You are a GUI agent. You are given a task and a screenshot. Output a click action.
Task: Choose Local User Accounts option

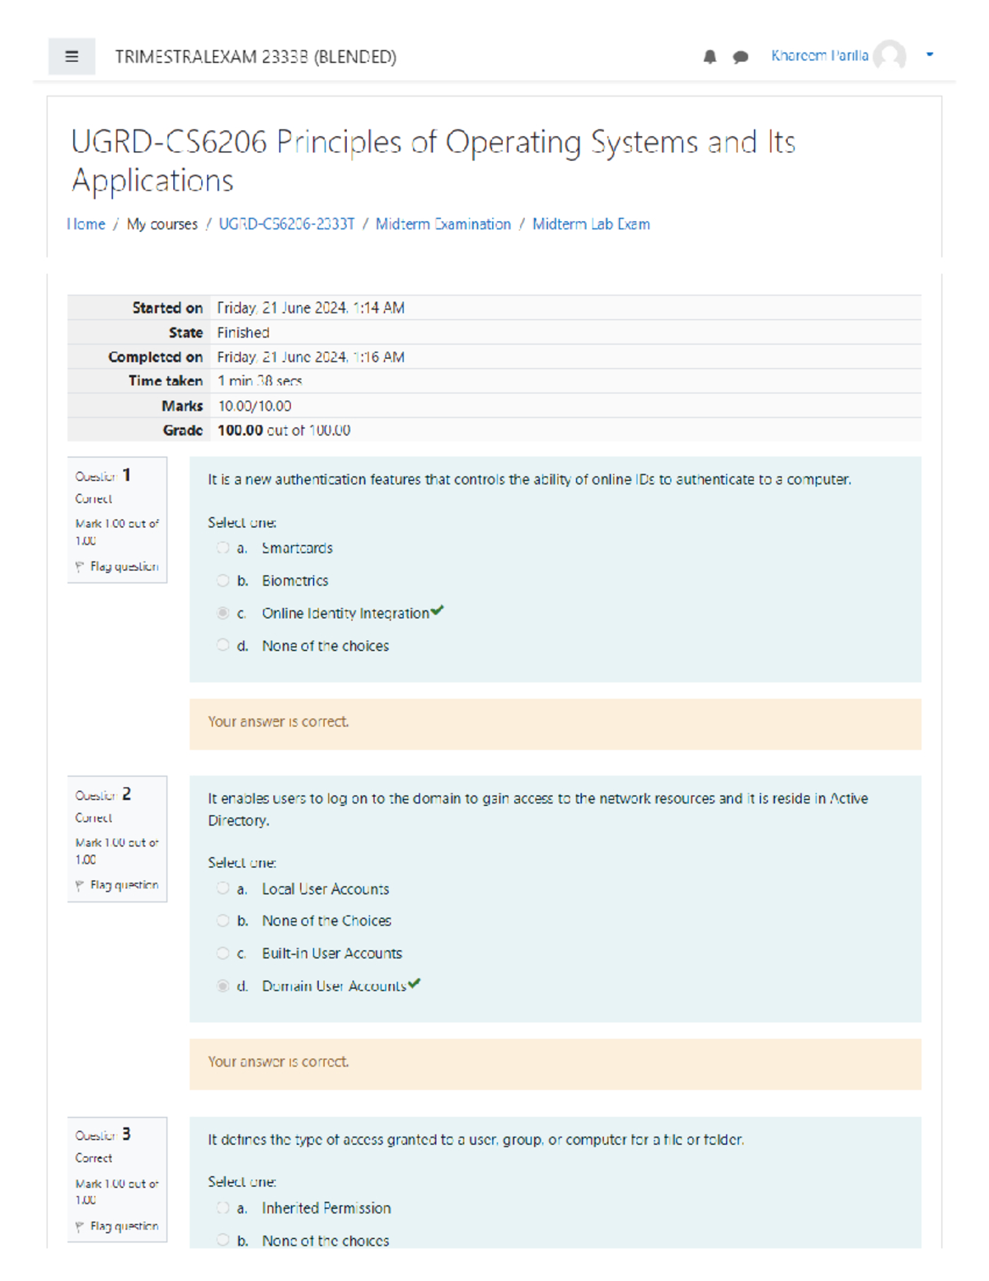(x=223, y=888)
